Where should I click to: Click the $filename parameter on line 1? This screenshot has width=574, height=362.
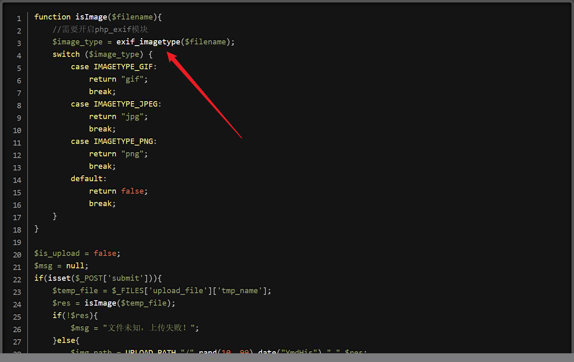tap(132, 17)
